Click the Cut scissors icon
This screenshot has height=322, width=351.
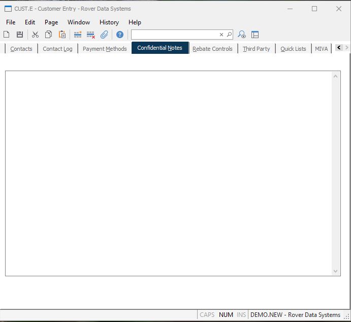click(35, 35)
